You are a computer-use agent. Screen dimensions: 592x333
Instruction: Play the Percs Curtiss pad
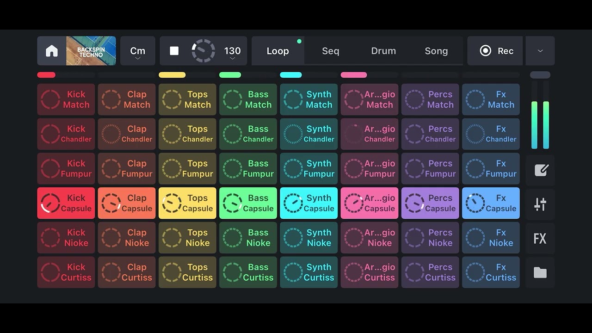coord(430,272)
